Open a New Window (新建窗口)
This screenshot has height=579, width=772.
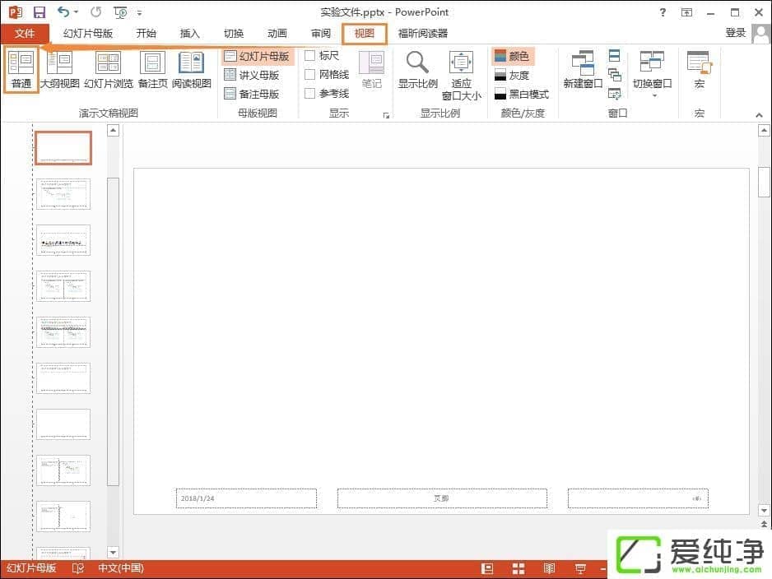coord(583,70)
